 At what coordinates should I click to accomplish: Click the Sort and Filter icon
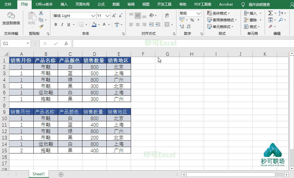tap(281, 13)
